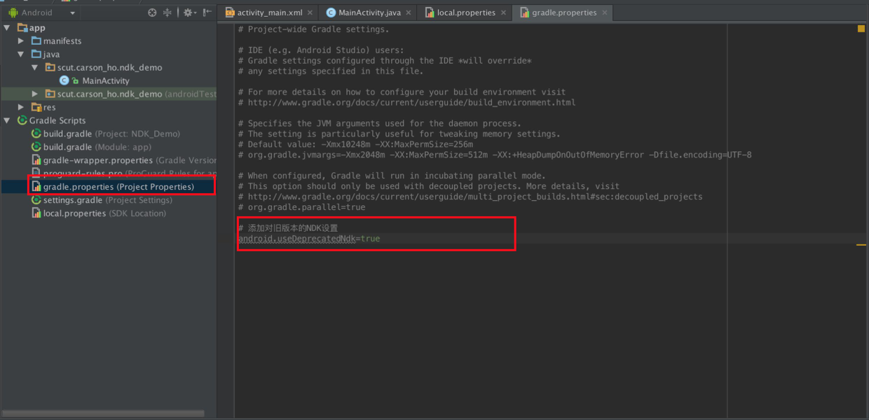Click the yellow warning indicator at editor top-right
This screenshot has width=869, height=420.
[x=861, y=29]
